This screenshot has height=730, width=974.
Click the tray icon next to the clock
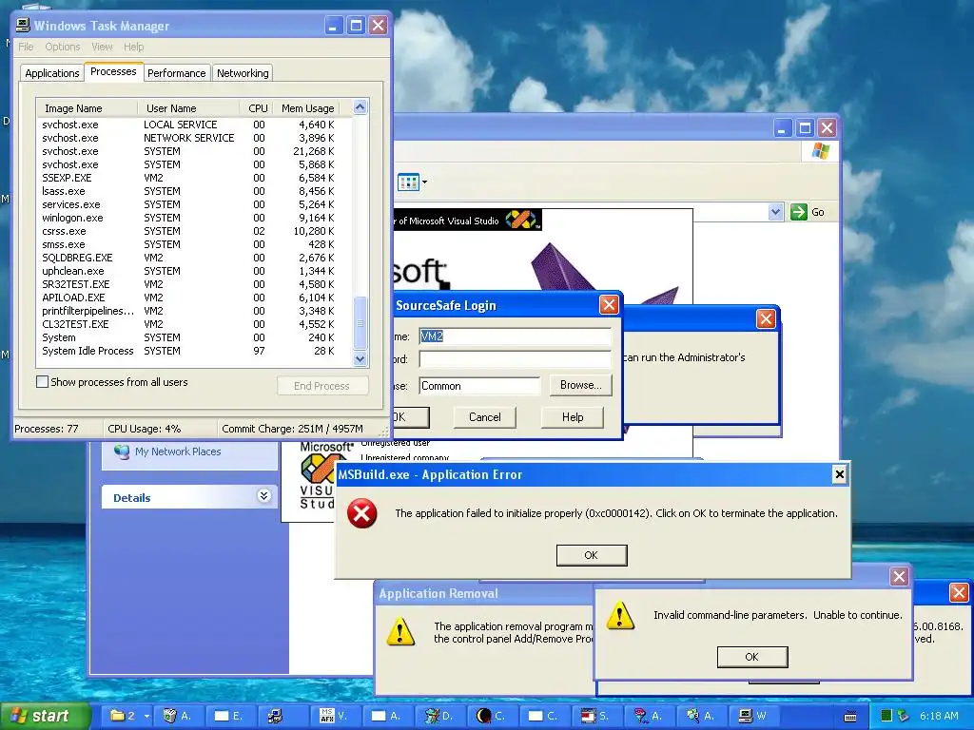[x=904, y=716]
